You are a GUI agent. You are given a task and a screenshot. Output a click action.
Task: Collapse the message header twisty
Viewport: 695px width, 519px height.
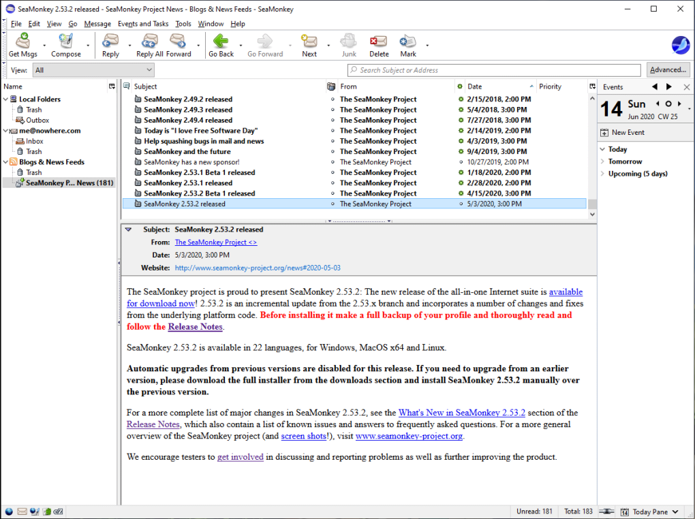click(x=128, y=230)
